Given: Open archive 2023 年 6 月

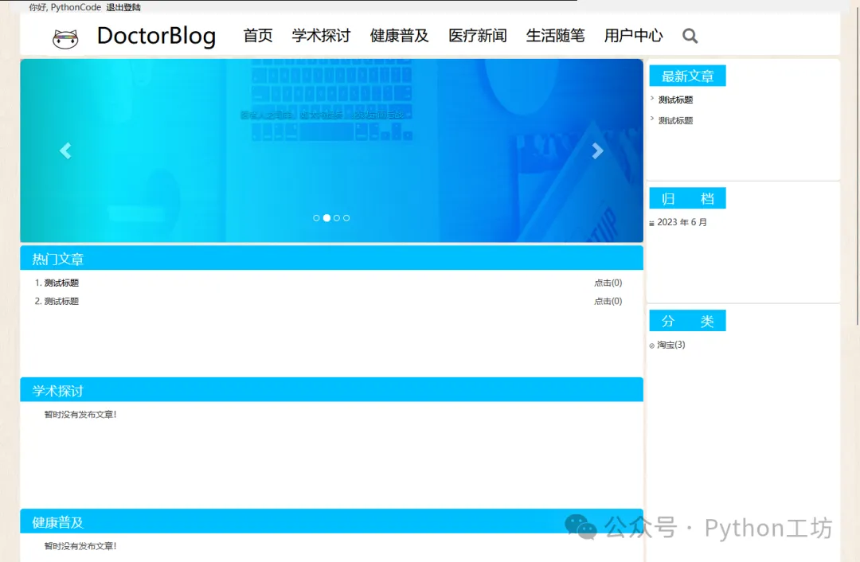Looking at the screenshot, I should [682, 222].
